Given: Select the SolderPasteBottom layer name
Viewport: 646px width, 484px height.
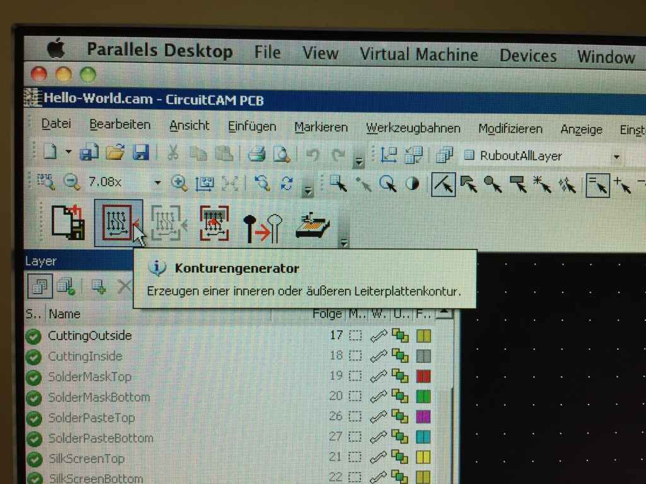Looking at the screenshot, I should click(x=101, y=438).
